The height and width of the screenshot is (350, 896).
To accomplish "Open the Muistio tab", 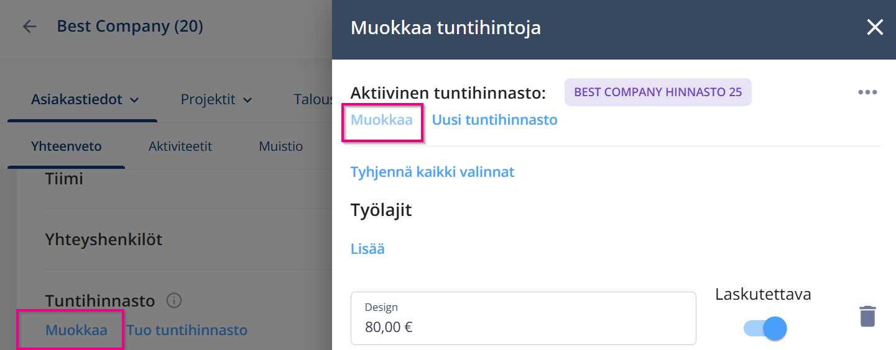I will (281, 146).
